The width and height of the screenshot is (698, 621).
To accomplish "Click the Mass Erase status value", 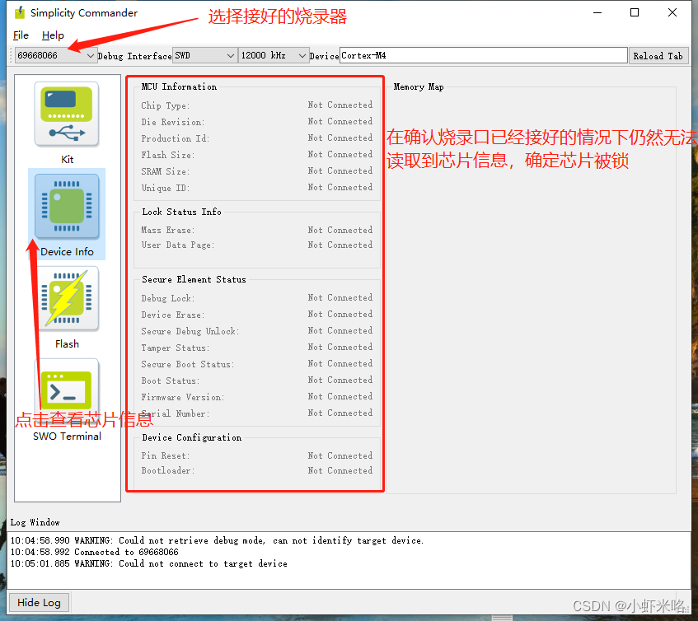I will point(340,230).
